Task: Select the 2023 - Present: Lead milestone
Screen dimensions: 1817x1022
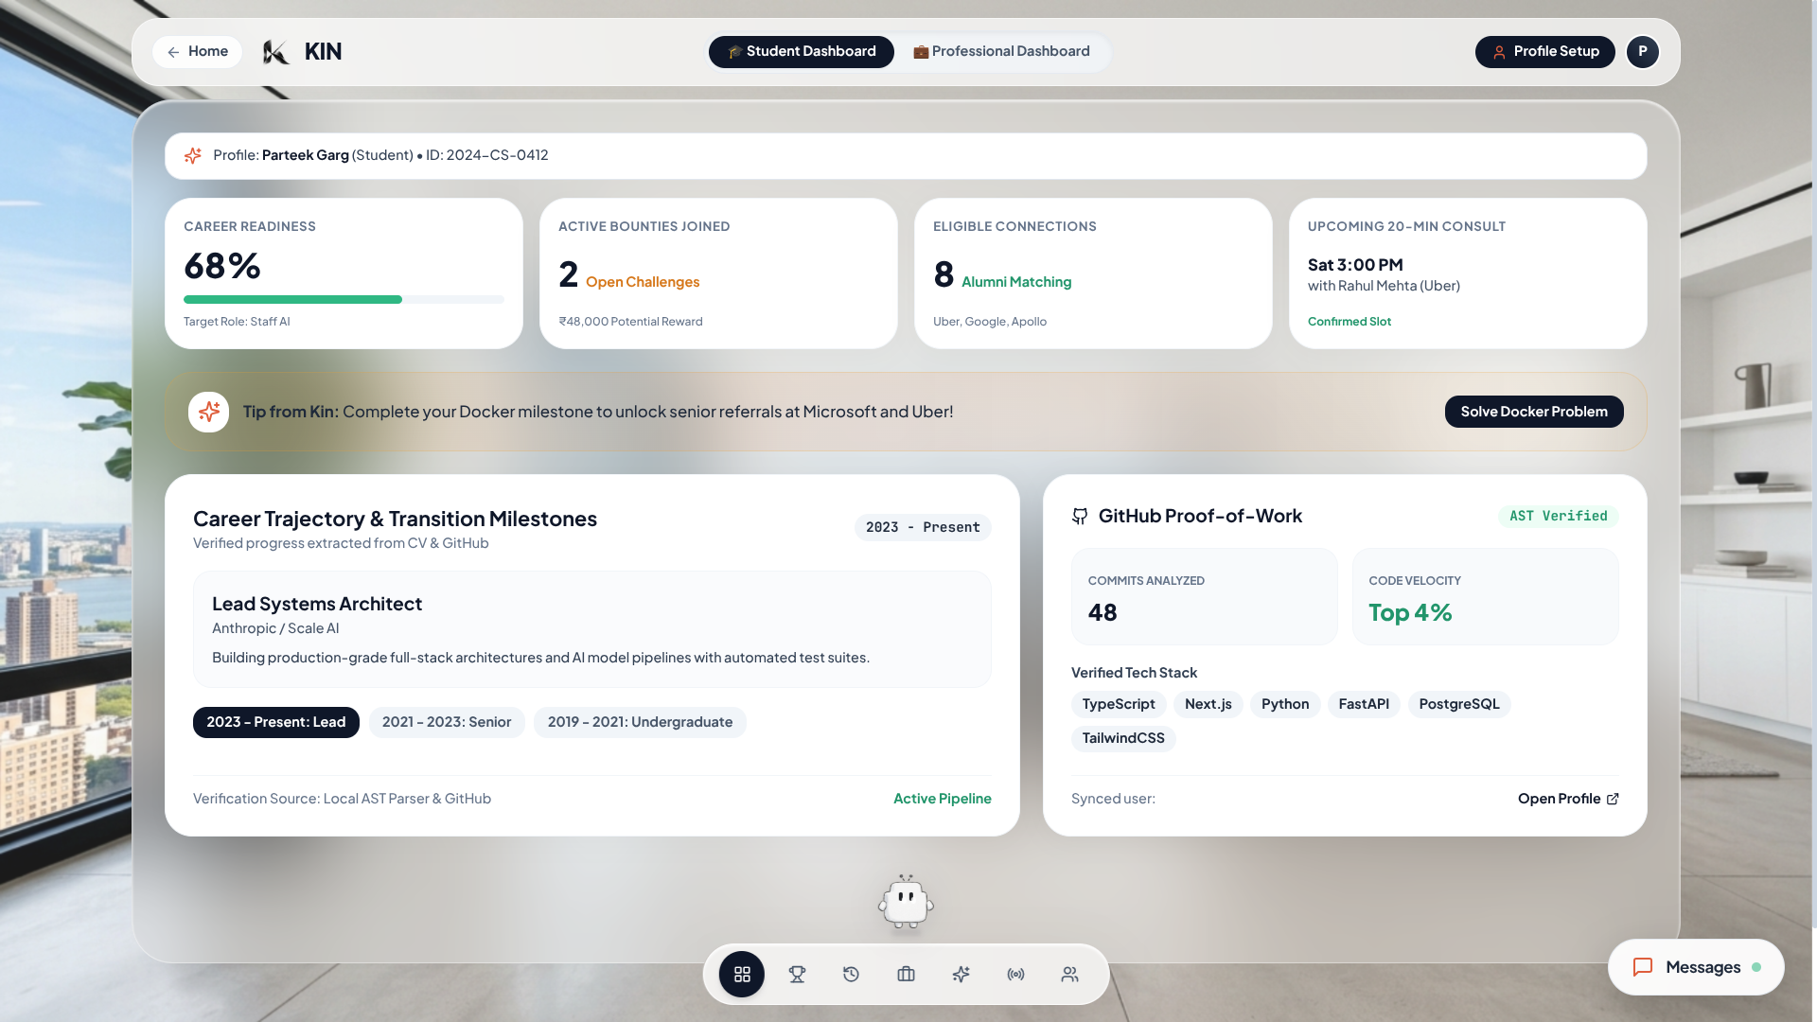Action: click(x=276, y=722)
